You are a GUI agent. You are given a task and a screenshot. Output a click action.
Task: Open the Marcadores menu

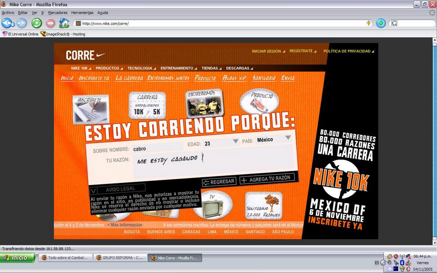pyautogui.click(x=58, y=12)
